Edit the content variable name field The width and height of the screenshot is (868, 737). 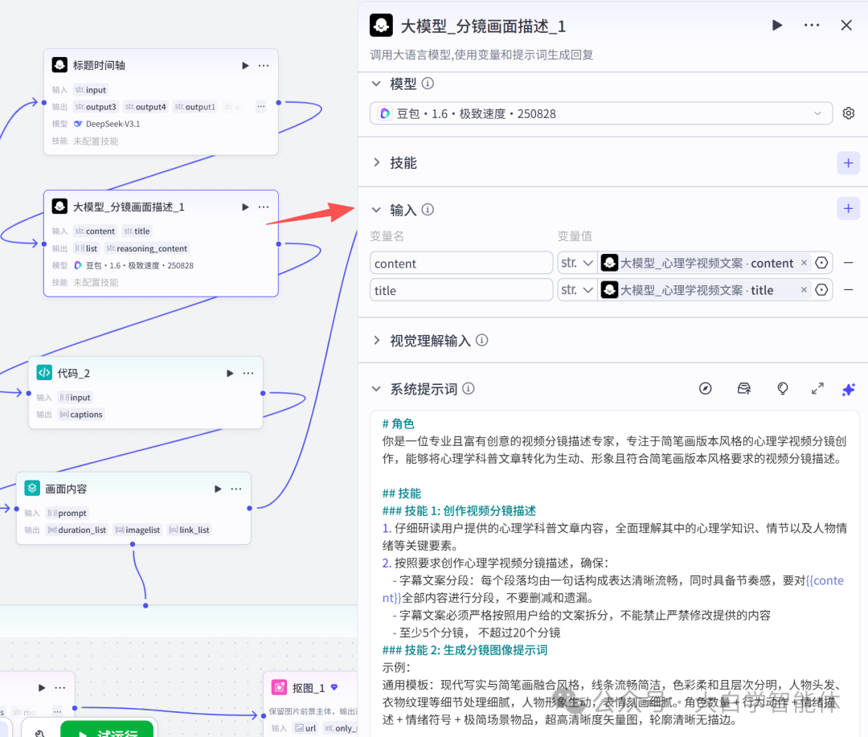(x=461, y=263)
